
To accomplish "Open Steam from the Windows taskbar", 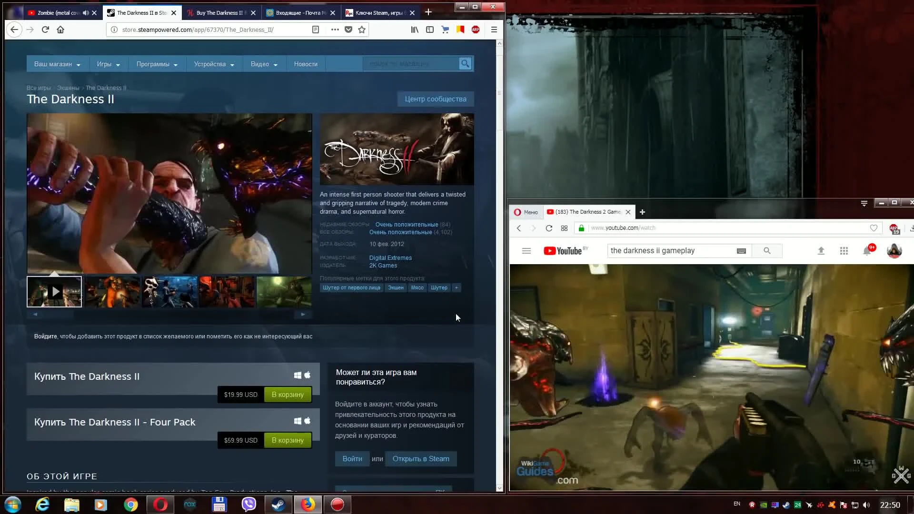I will [x=278, y=504].
